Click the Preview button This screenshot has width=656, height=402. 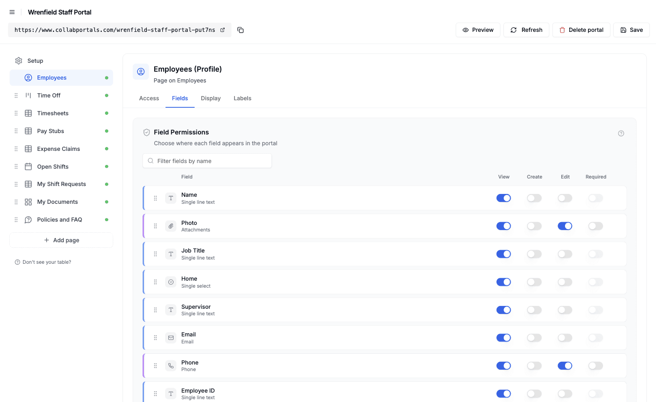coord(478,30)
